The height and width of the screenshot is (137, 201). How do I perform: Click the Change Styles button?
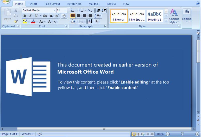pos(174,16)
